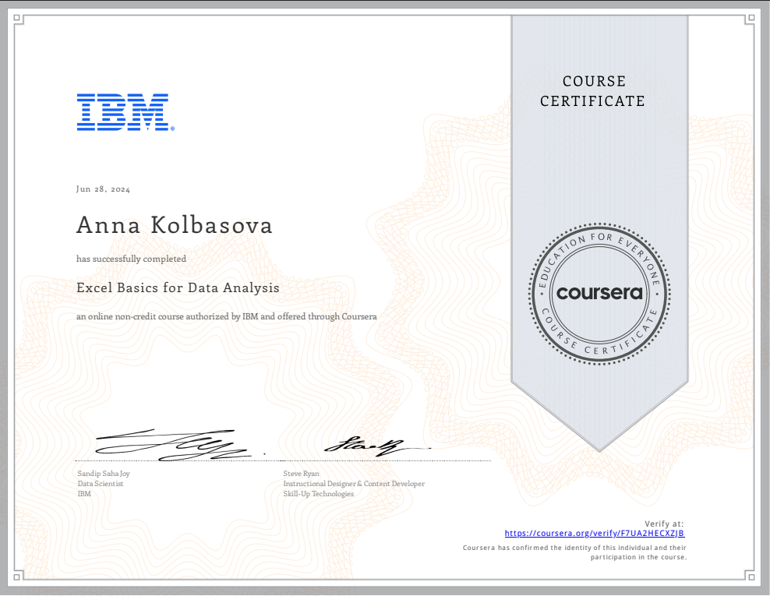This screenshot has height=596, width=770.
Task: Open the coursera.org verify link
Action: (x=595, y=534)
